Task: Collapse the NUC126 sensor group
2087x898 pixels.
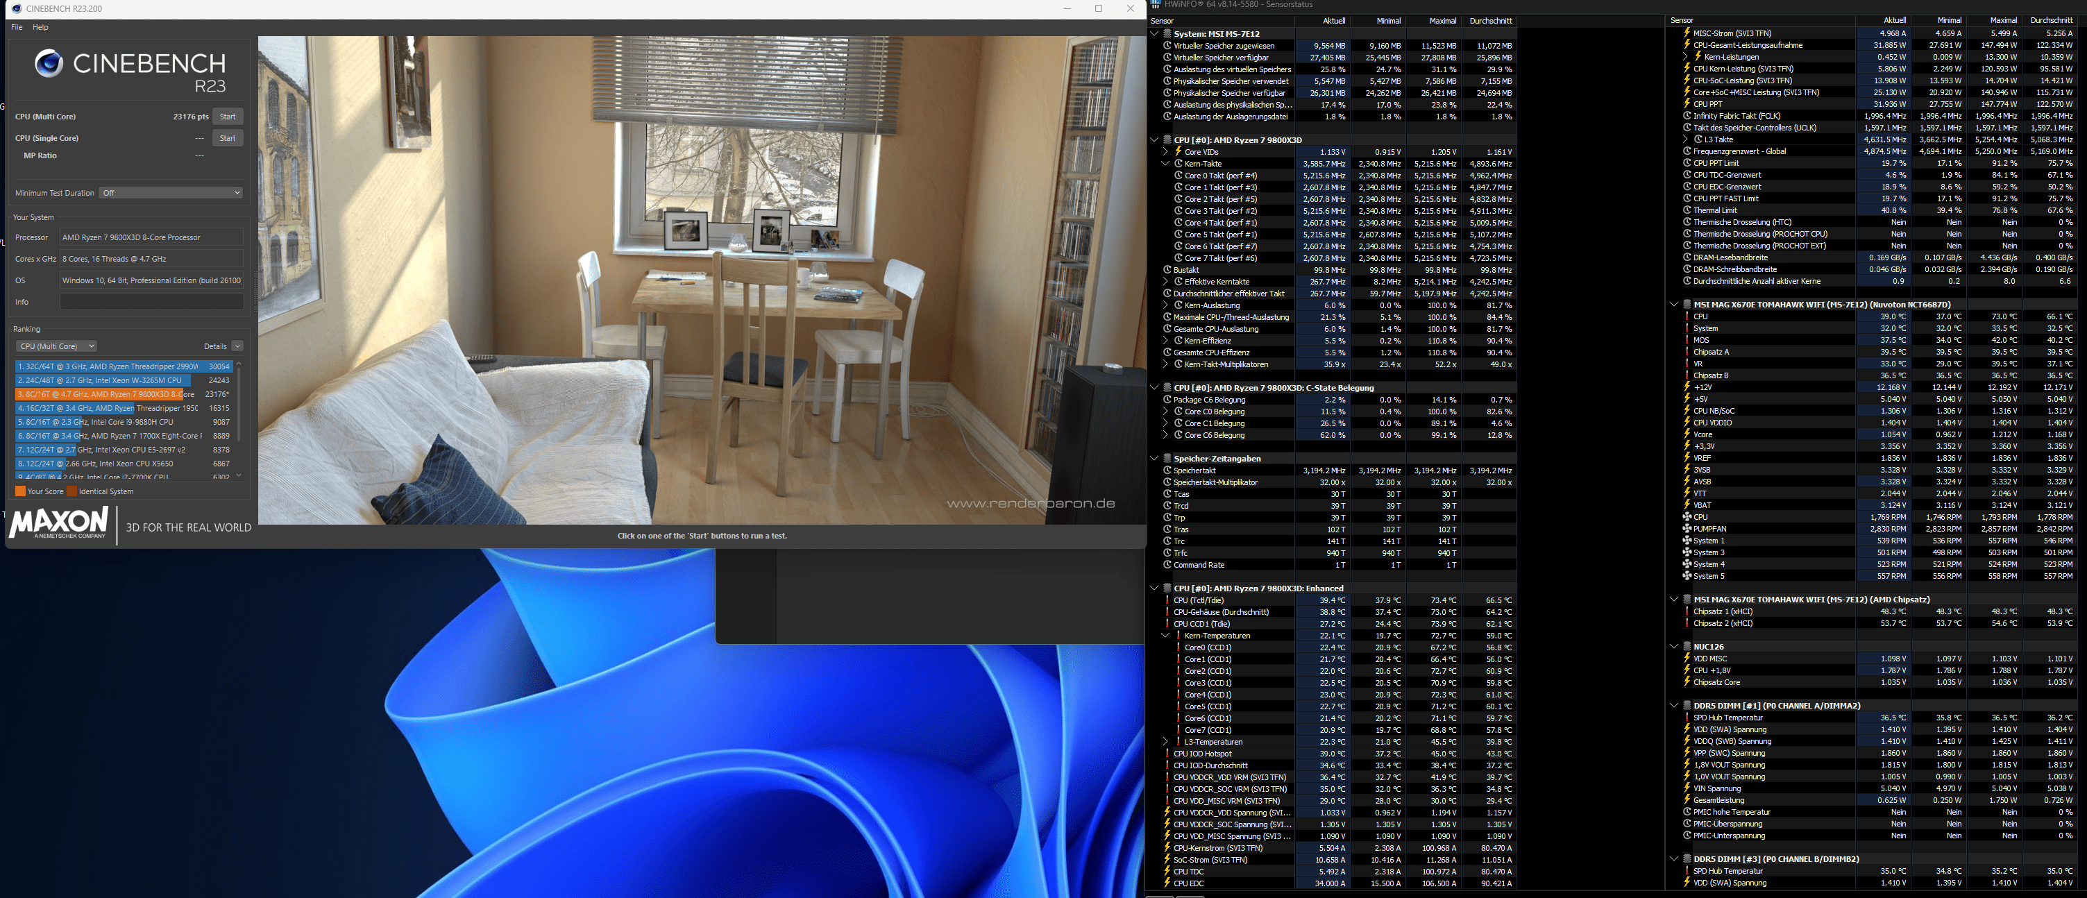Action: coord(1674,647)
